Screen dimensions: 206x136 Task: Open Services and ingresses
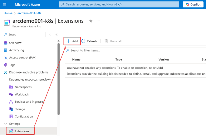(x=29, y=102)
